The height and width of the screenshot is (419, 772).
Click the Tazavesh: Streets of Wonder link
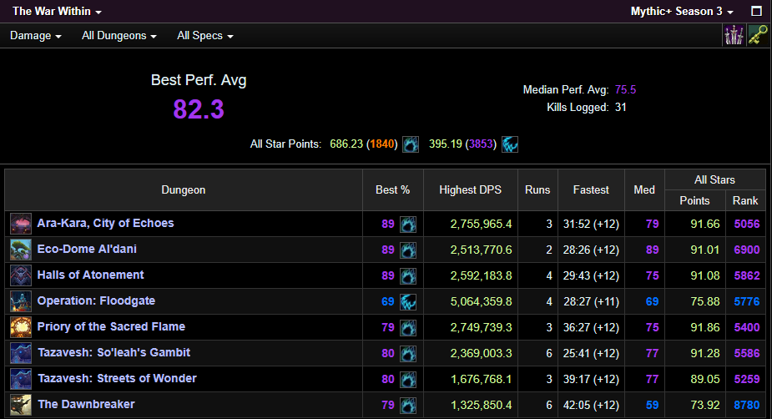coord(117,379)
